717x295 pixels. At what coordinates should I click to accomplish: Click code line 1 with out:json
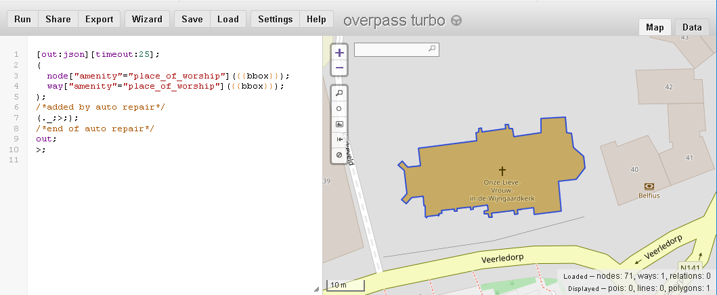tap(98, 54)
